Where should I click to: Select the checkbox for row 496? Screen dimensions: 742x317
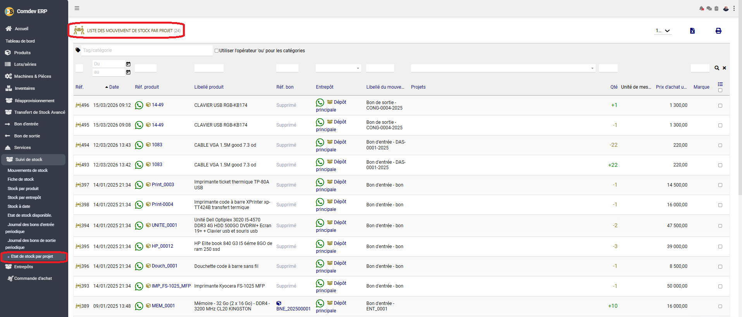click(720, 106)
